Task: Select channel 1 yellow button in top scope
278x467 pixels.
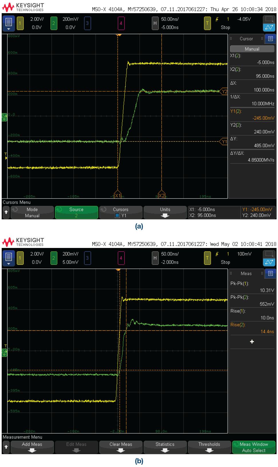Action: coord(20,23)
